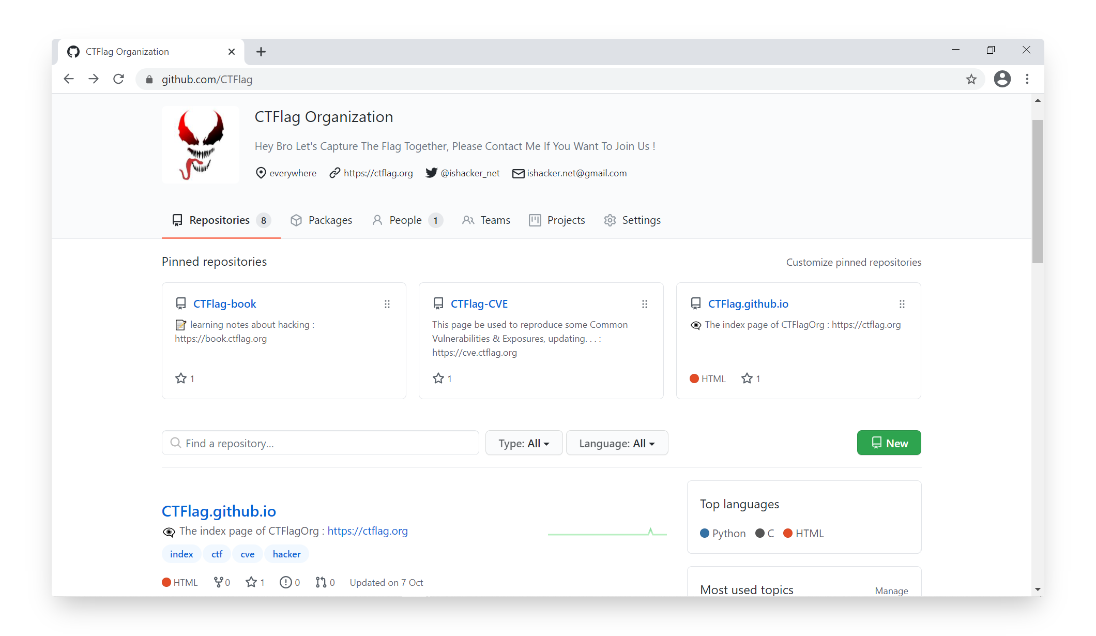1096x636 pixels.
Task: Select the hacker topic tag
Action: coord(286,554)
